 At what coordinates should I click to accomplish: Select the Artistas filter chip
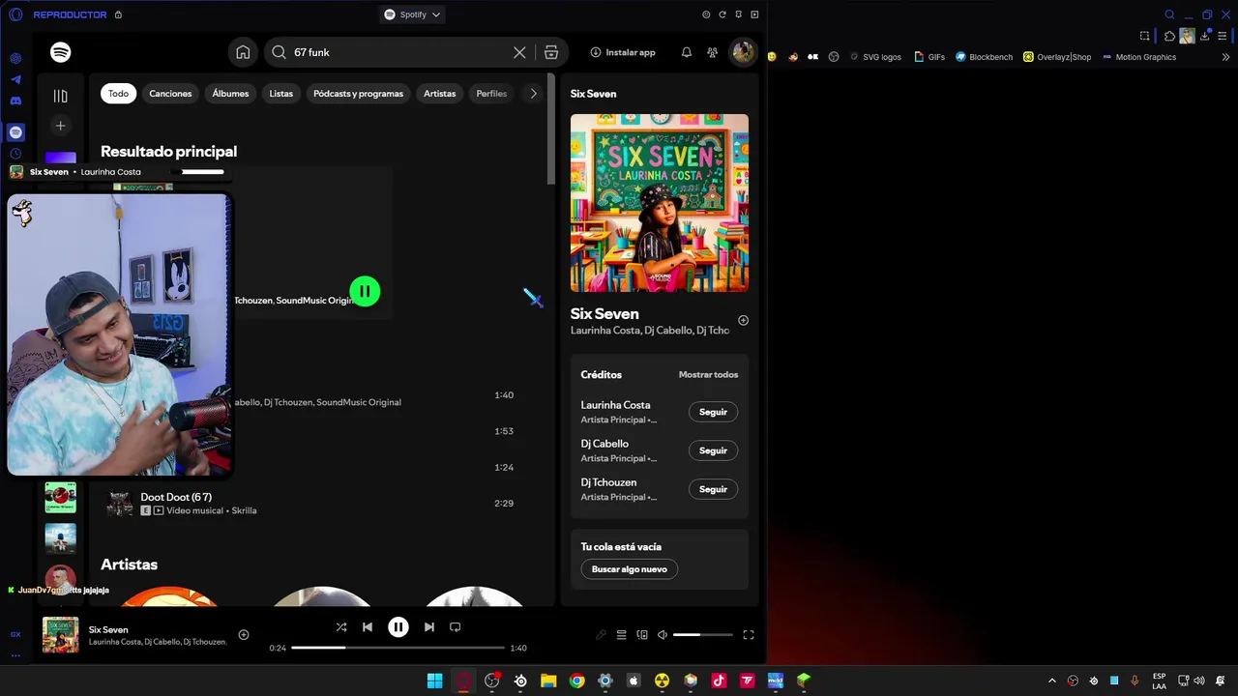pyautogui.click(x=439, y=94)
